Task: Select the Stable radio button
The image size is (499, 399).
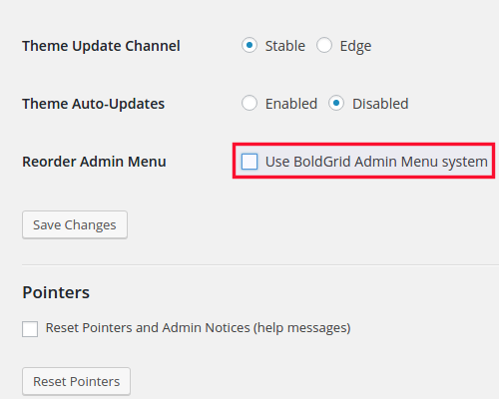Action: click(249, 45)
